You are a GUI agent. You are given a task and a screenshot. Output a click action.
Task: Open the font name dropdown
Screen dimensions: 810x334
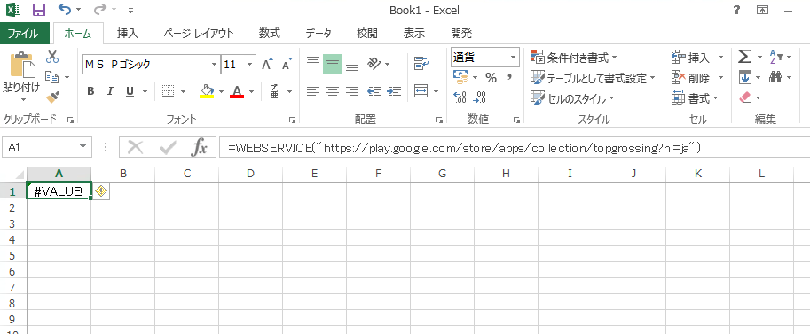[x=215, y=65]
